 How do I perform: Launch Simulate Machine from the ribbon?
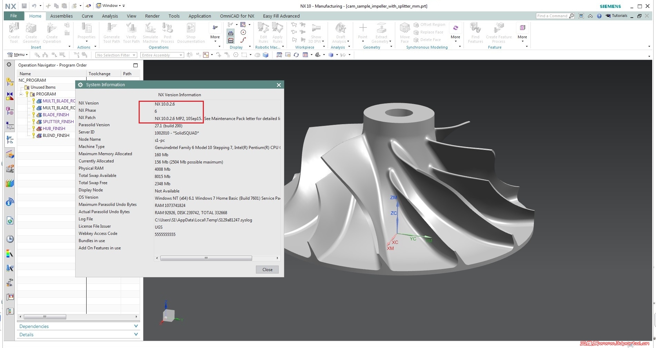pyautogui.click(x=150, y=33)
